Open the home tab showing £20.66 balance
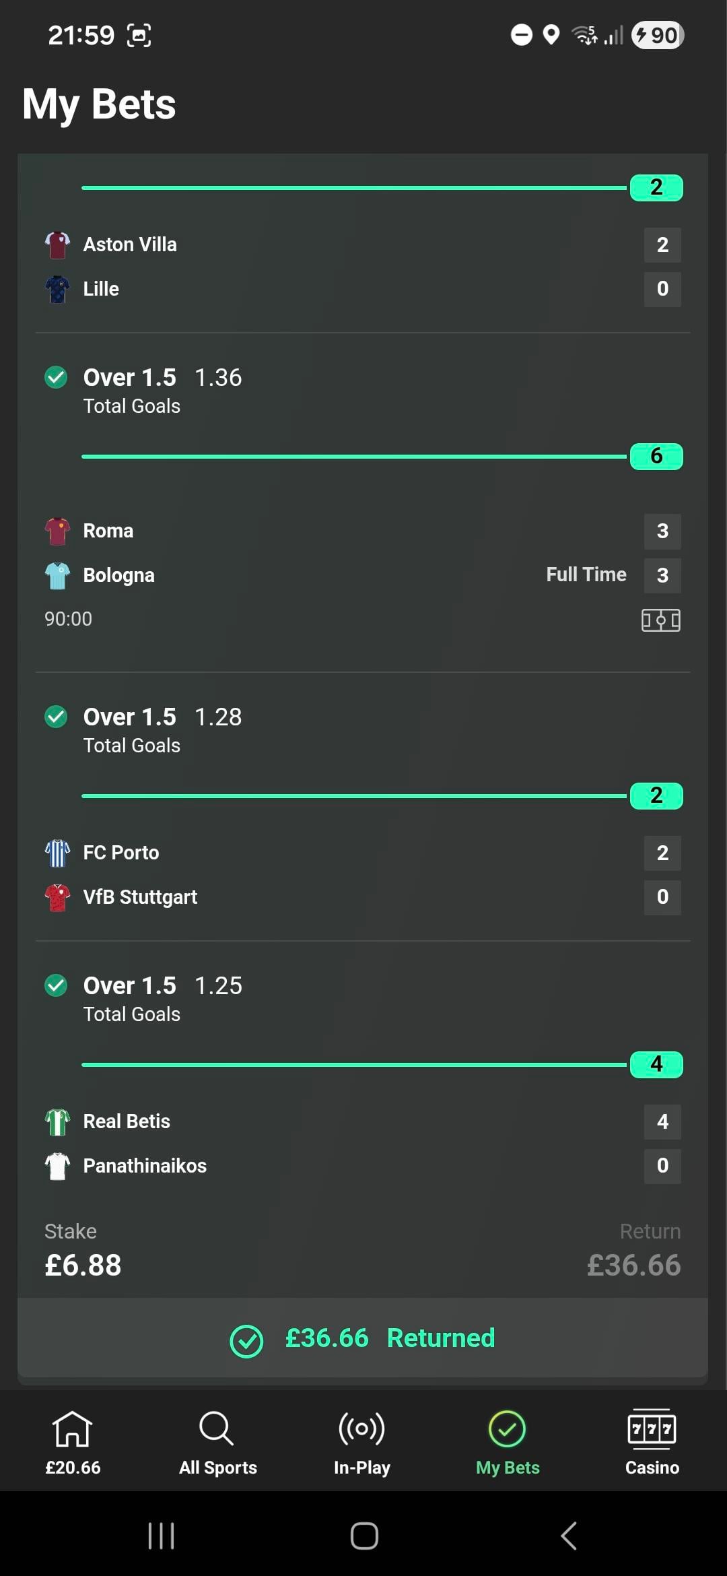The height and width of the screenshot is (1576, 727). [73, 1442]
